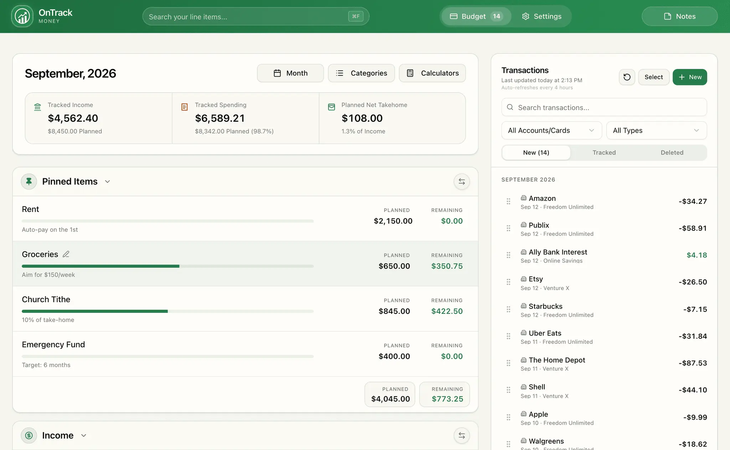Collapse the Income section chevron
730x450 pixels.
(x=83, y=435)
